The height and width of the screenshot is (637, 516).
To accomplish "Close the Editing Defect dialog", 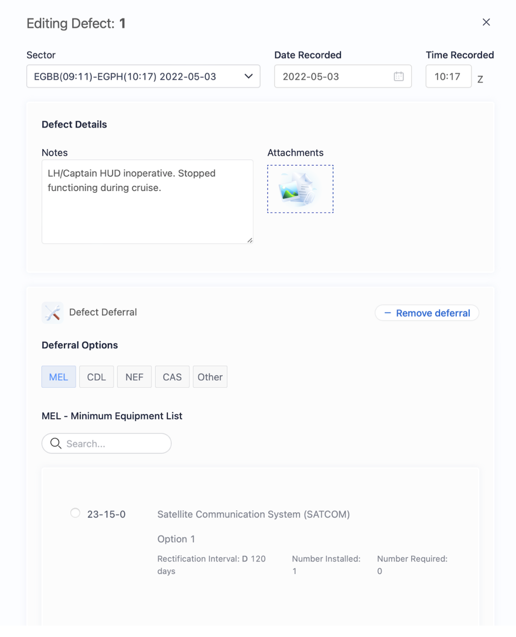I will pos(486,22).
